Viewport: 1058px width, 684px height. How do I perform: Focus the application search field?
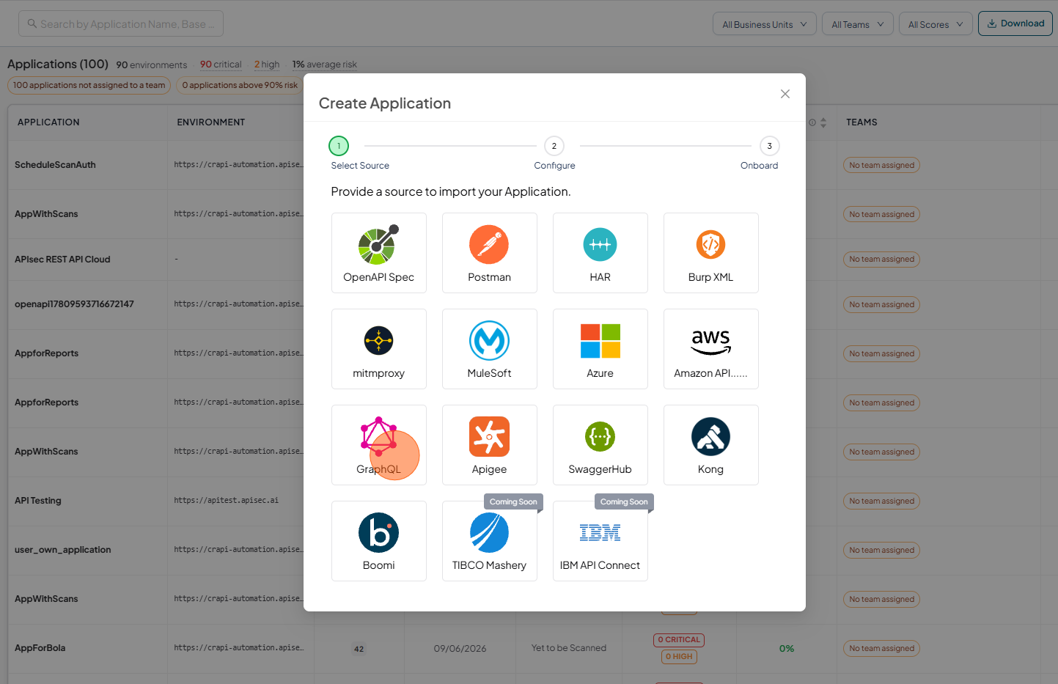pyautogui.click(x=121, y=23)
